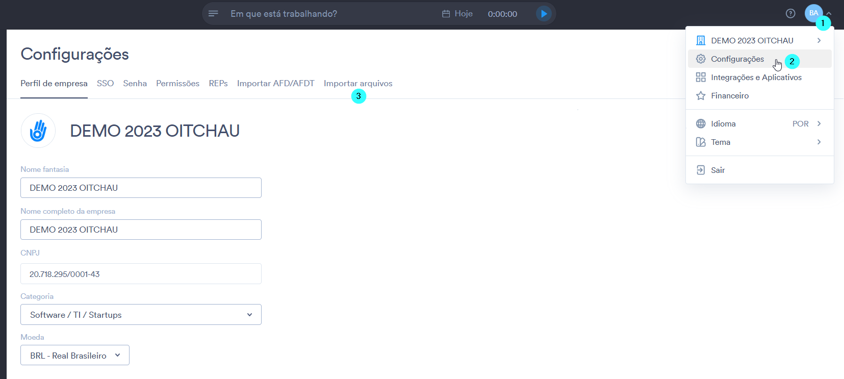Expand the Tema theme submenu
This screenshot has height=379, width=844.
(759, 142)
